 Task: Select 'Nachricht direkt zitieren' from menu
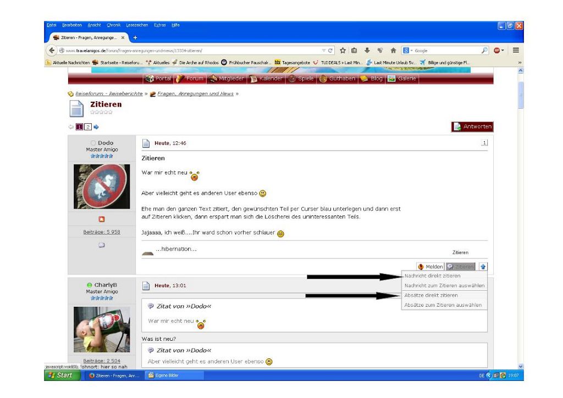tap(432, 276)
